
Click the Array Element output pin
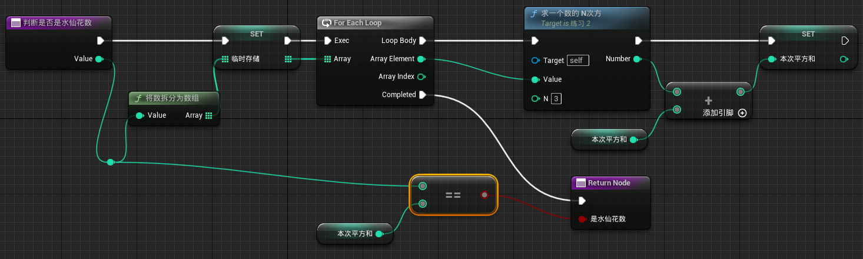click(x=421, y=59)
